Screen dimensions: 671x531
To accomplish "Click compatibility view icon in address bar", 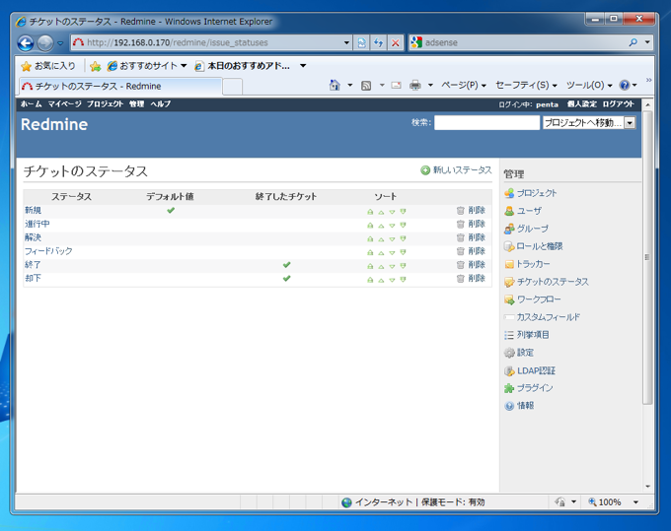I will (361, 42).
